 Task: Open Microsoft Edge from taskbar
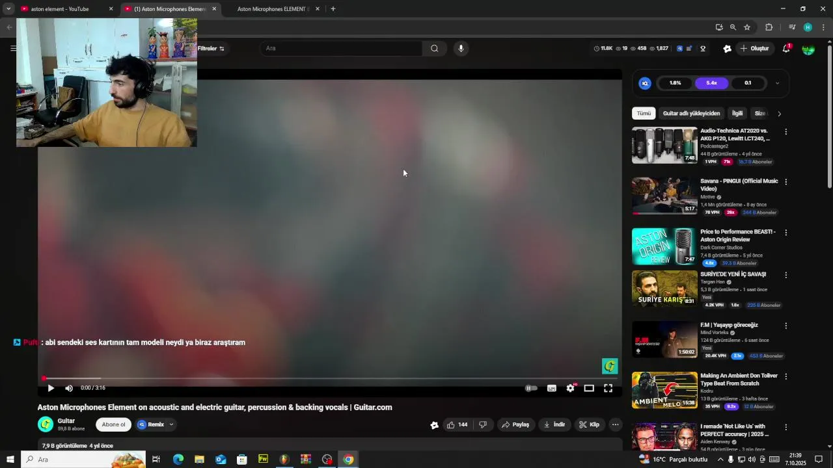pyautogui.click(x=178, y=460)
